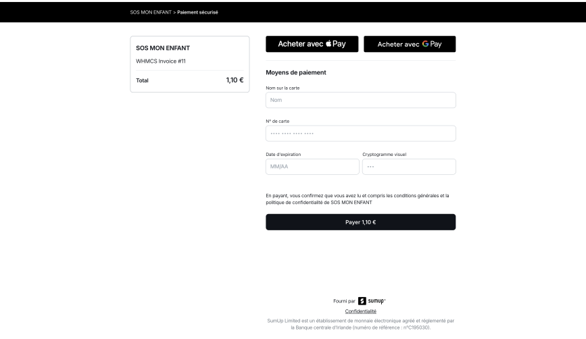This screenshot has height=339, width=586.
Task: Pay with the Apple Pay button
Action: 312,44
